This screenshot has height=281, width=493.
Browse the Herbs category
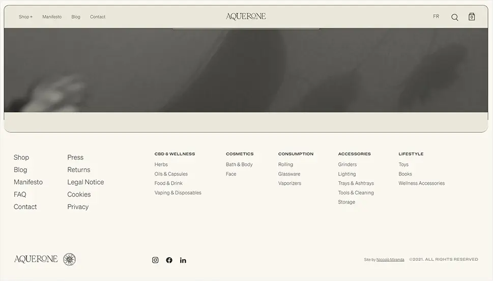(x=161, y=164)
